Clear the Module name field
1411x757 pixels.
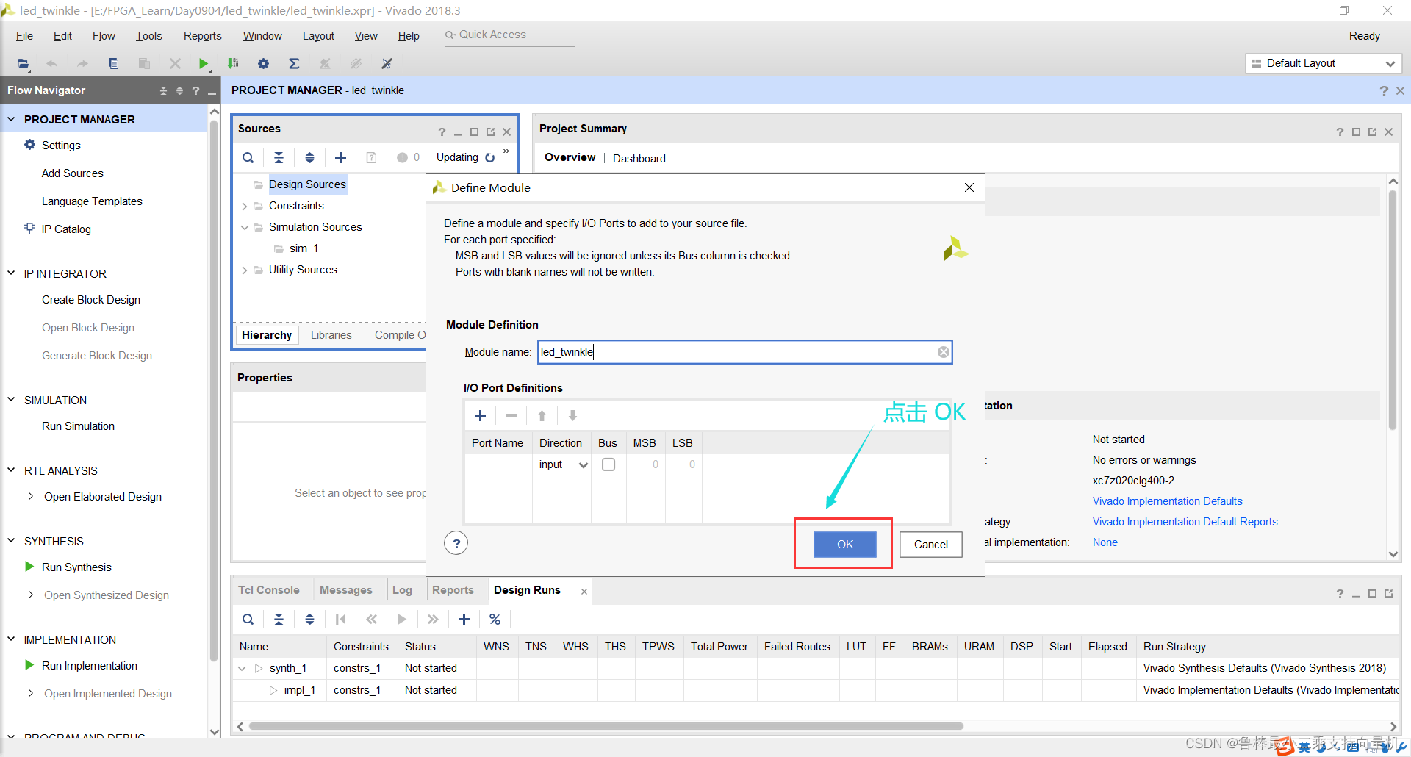pos(943,352)
